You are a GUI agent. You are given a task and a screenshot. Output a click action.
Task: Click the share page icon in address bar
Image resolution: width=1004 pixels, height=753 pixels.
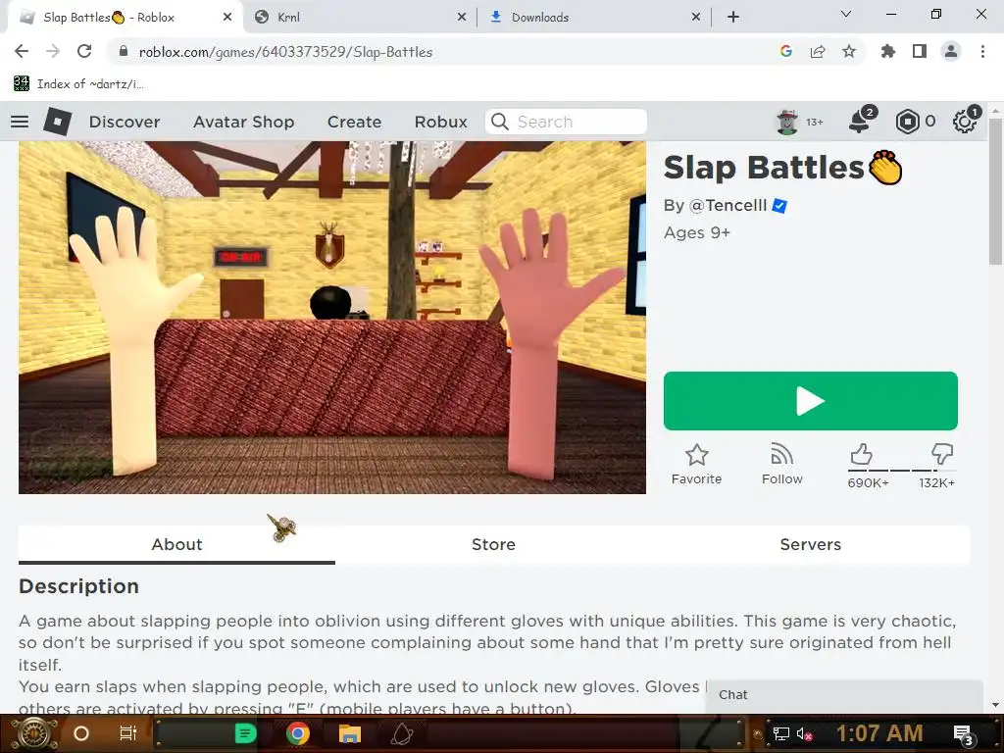(x=818, y=51)
